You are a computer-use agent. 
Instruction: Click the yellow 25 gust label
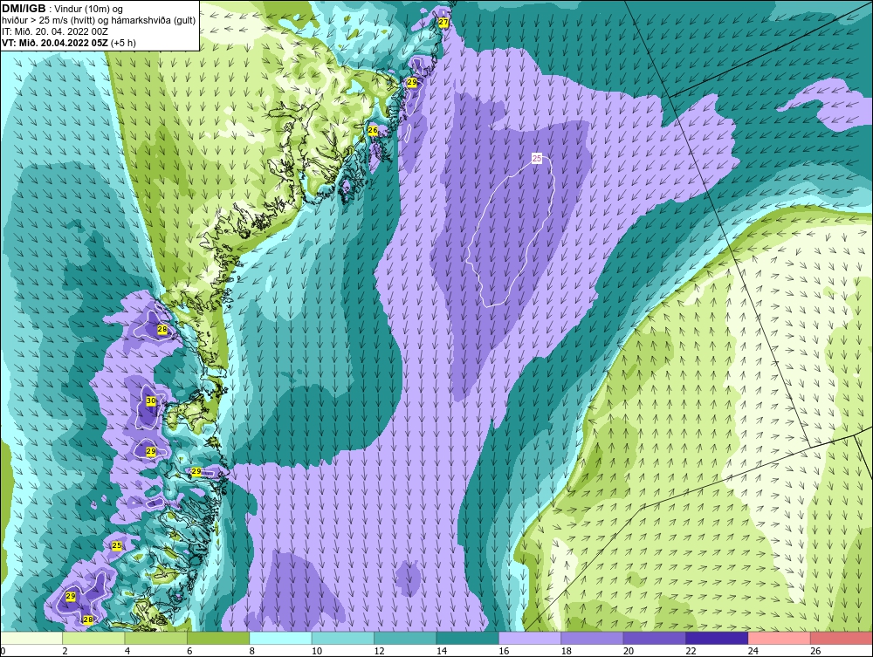click(116, 545)
